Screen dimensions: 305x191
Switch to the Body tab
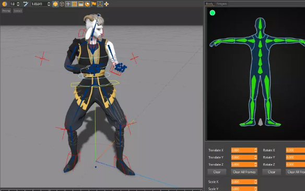tap(209, 4)
